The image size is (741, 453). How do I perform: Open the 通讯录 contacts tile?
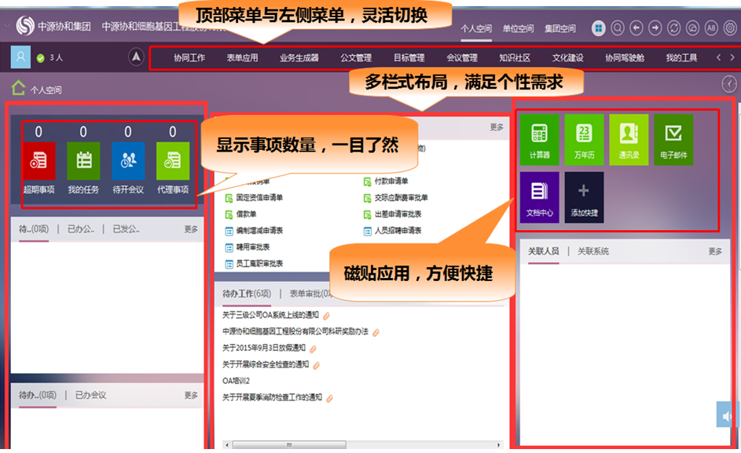629,139
